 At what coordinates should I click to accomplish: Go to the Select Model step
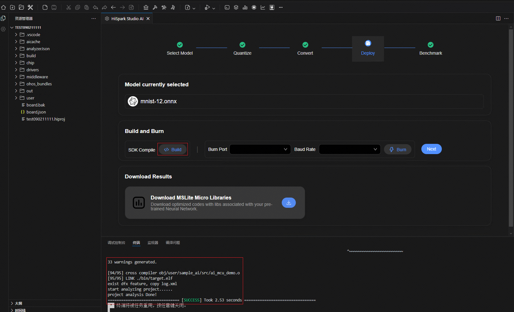pyautogui.click(x=180, y=49)
